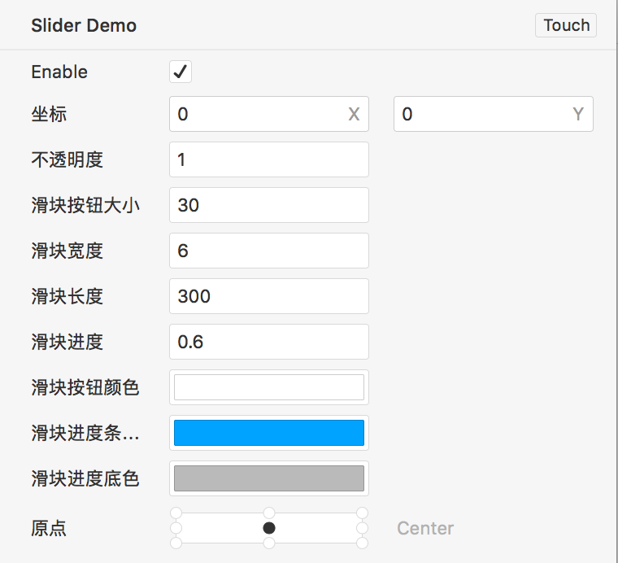
Task: Click the 滑块宽度 input showing 6
Action: (x=268, y=251)
